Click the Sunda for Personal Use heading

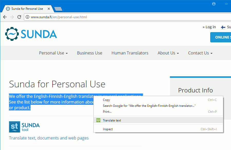tap(57, 84)
